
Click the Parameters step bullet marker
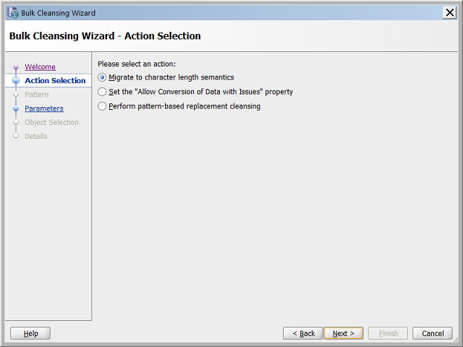tap(16, 108)
